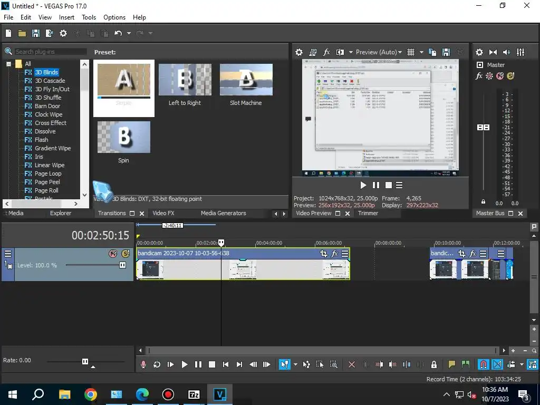Screen dimensions: 540x405
Task: Open the File menu
Action: [8, 17]
